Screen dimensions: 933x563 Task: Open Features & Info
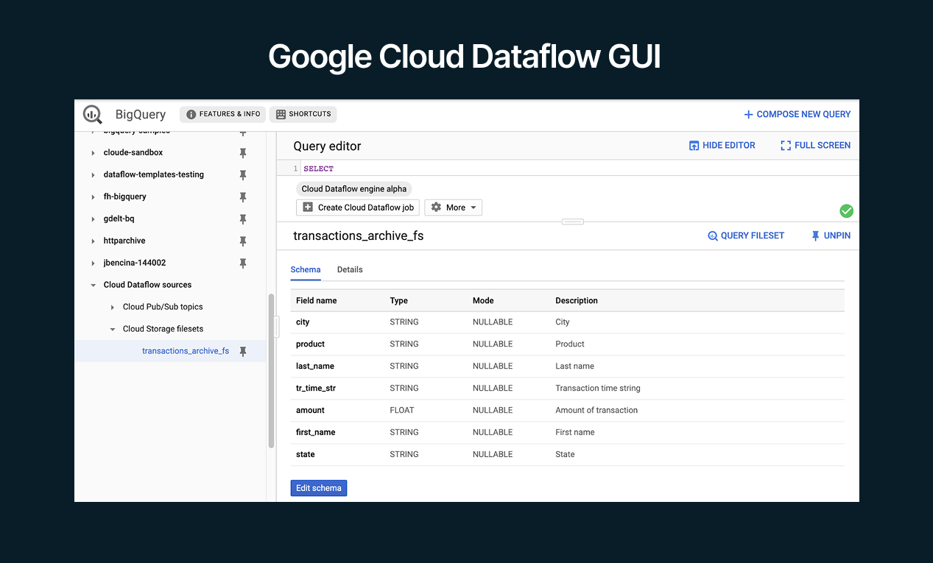click(x=223, y=114)
